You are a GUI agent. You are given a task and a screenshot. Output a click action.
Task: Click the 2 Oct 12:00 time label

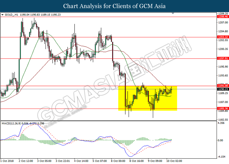pyautogui.click(x=26, y=161)
